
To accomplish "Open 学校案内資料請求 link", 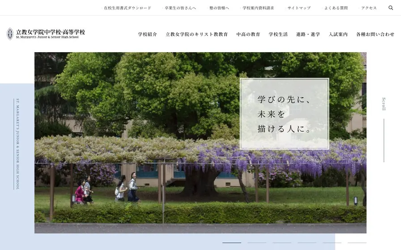I will (x=258, y=8).
